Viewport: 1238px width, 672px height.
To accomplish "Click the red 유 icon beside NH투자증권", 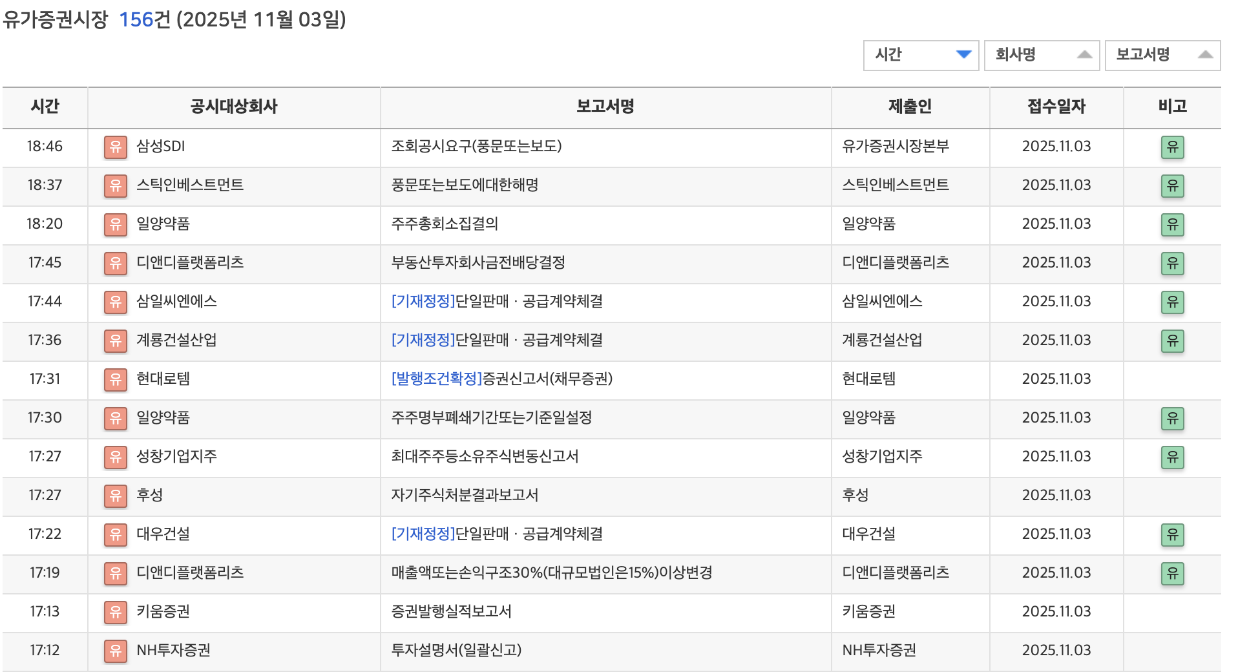I will pos(115,651).
